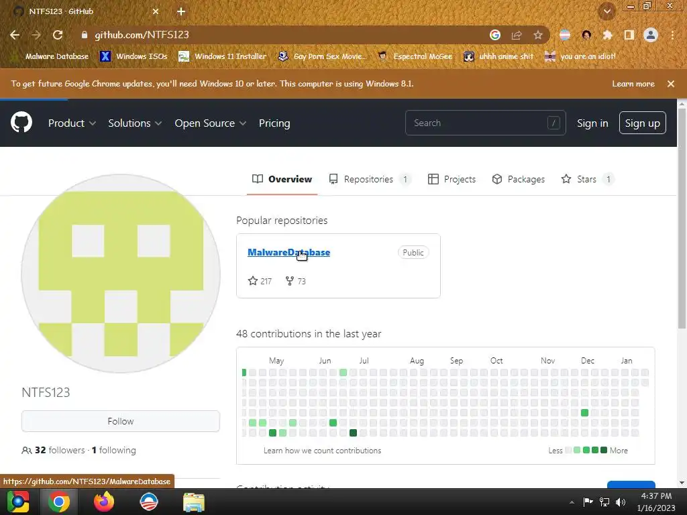This screenshot has width=687, height=515.
Task: Expand the Product dropdown menu
Action: [x=72, y=123]
